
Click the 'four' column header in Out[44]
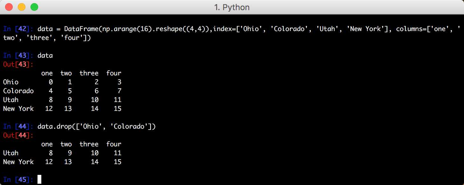click(x=114, y=144)
